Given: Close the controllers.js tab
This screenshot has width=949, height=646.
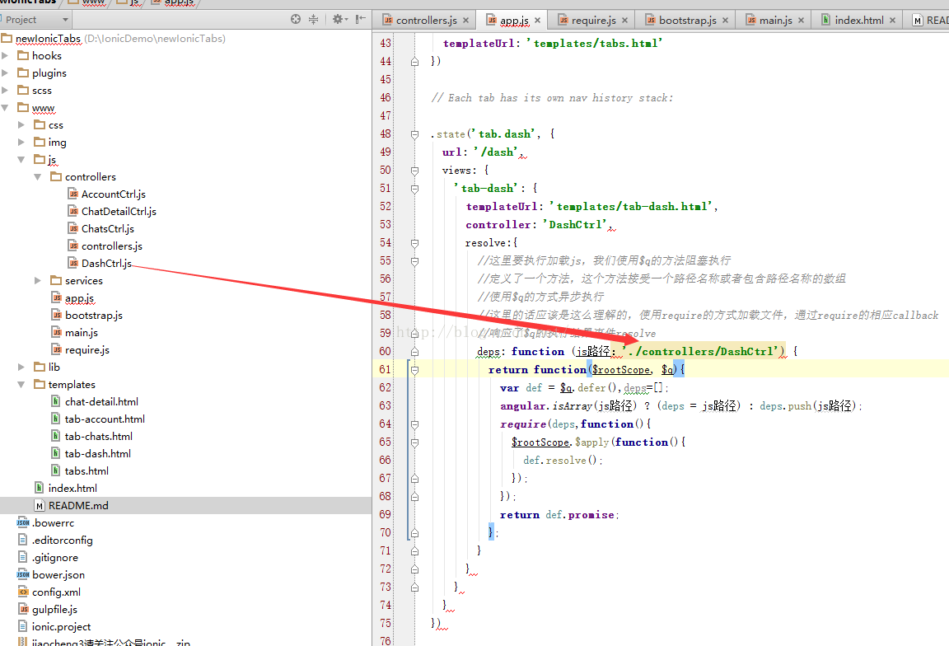Looking at the screenshot, I should coord(466,20).
